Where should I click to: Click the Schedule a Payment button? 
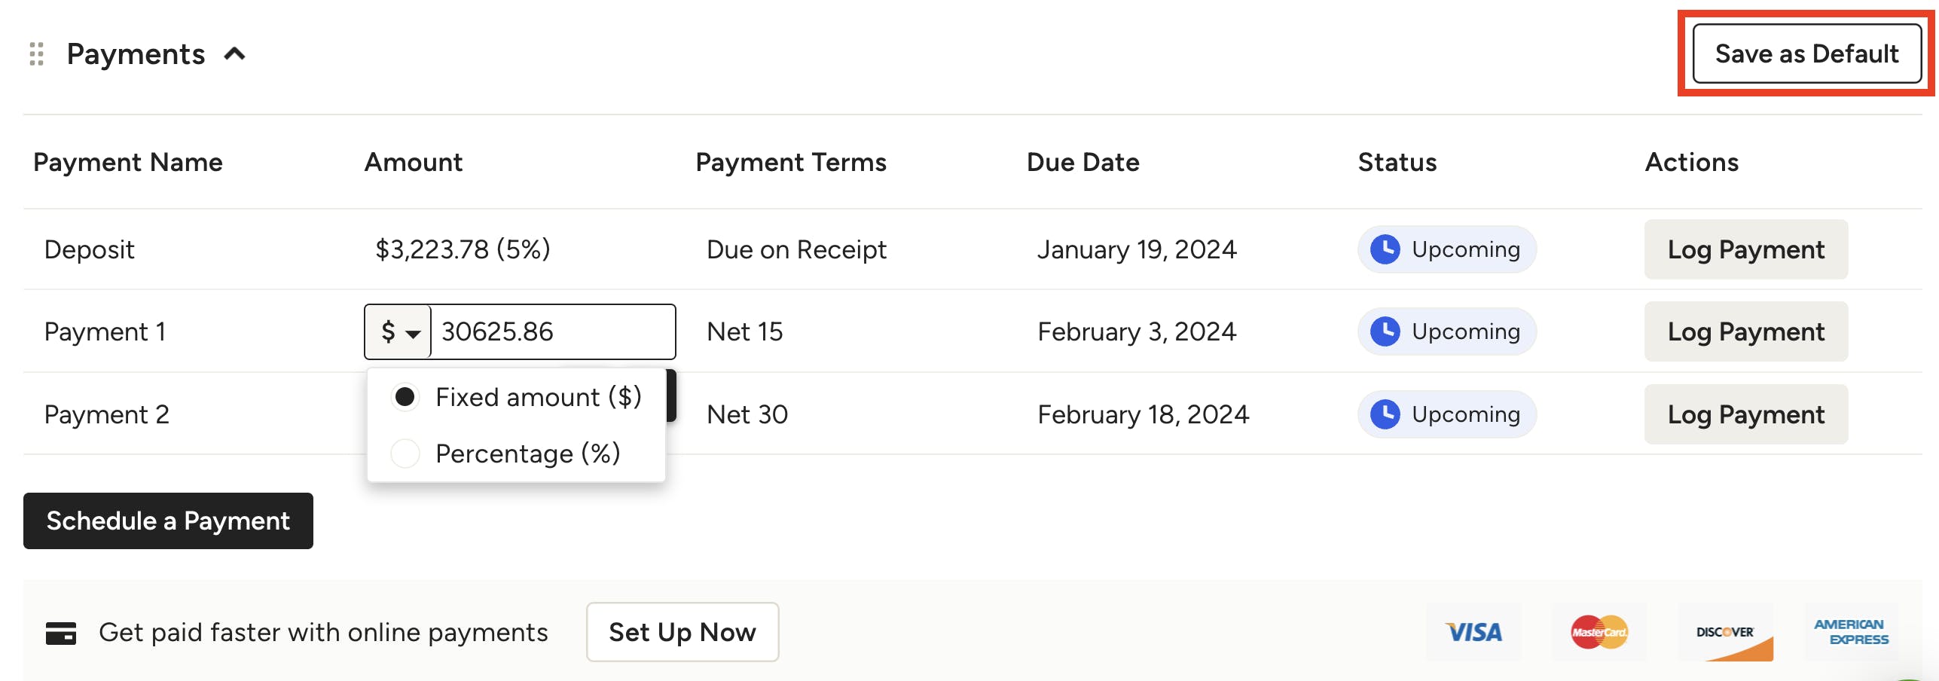[168, 521]
